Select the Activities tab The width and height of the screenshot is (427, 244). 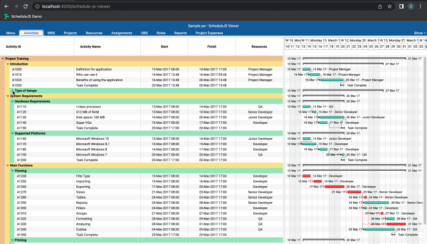31,33
